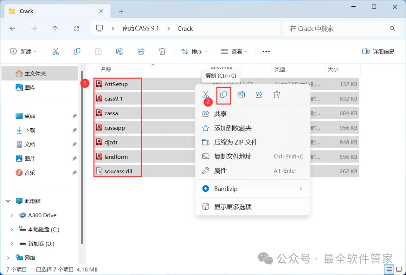
Task: Open the 新建 dropdown
Action: tap(23, 51)
